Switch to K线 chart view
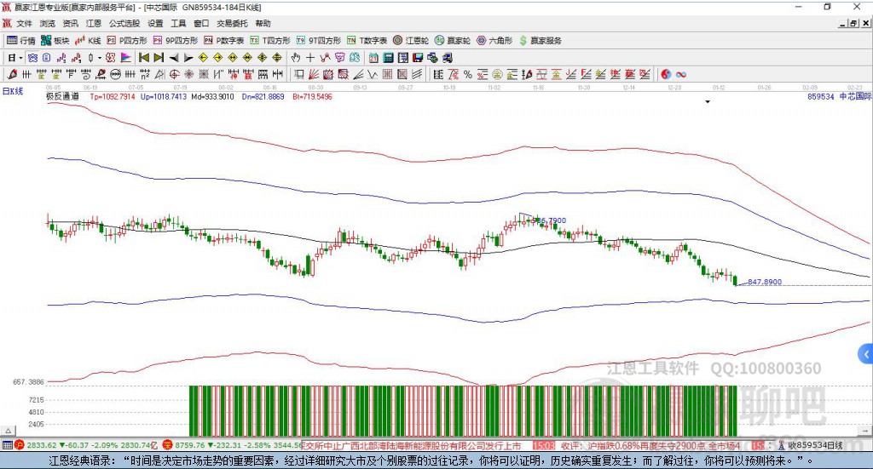This screenshot has width=873, height=469. coord(89,40)
